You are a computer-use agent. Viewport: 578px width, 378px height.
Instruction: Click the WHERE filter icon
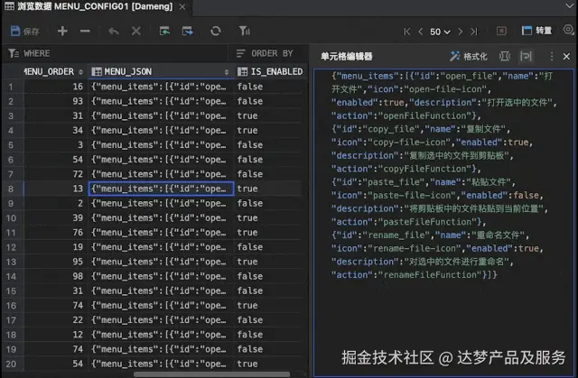14,53
